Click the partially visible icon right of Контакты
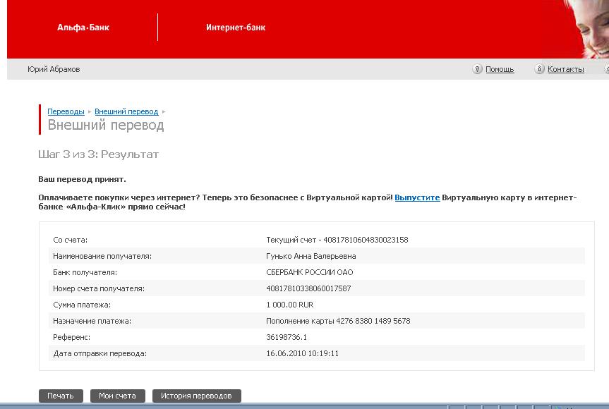Viewport: 609px width, 409px height. [607, 69]
